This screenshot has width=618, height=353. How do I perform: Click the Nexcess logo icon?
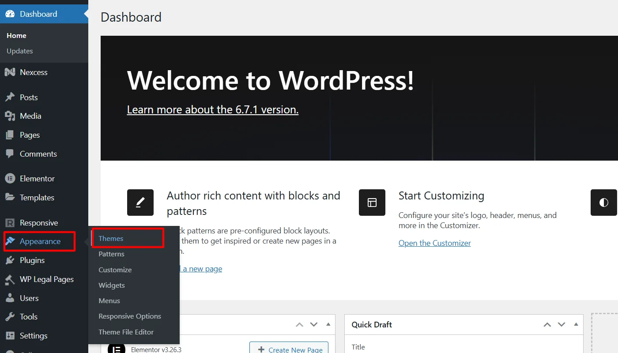click(10, 72)
